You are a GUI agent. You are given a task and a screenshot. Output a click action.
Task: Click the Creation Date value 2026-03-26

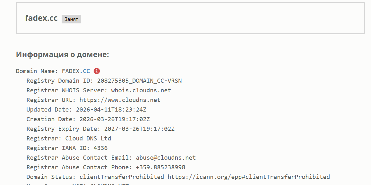pyautogui.click(x=113, y=119)
